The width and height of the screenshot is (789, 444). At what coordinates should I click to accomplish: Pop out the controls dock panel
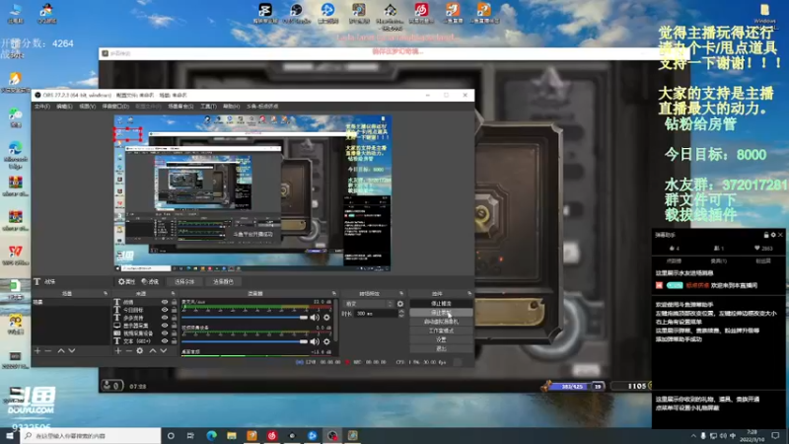pyautogui.click(x=469, y=293)
